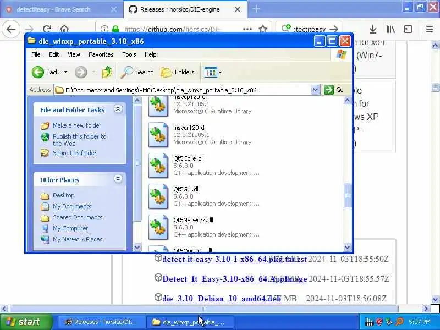
Task: Open the page actions three-dot menu
Action: tap(247, 29)
